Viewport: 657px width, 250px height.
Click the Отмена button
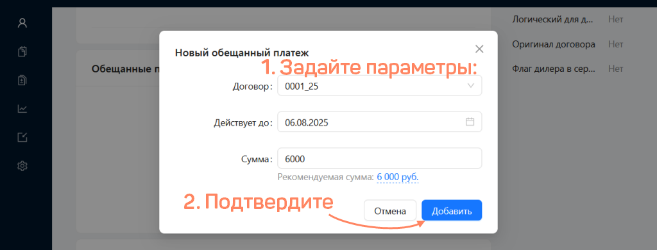pos(390,210)
